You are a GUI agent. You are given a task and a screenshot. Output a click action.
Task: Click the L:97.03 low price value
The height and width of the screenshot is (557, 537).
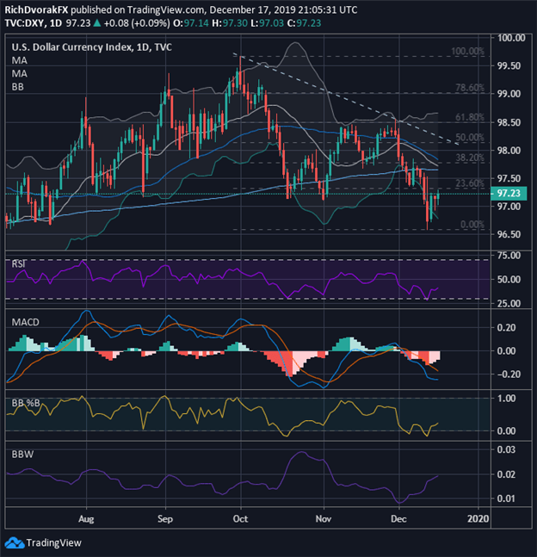pyautogui.click(x=267, y=23)
